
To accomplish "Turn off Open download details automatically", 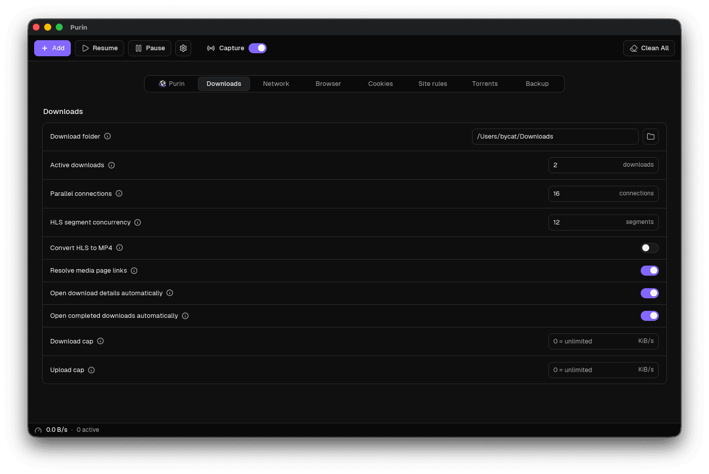I will point(650,293).
